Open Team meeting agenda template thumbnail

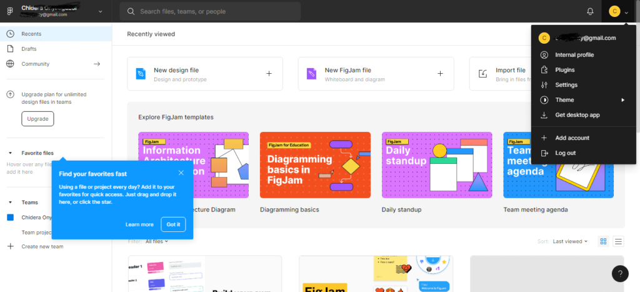pyautogui.click(x=558, y=165)
